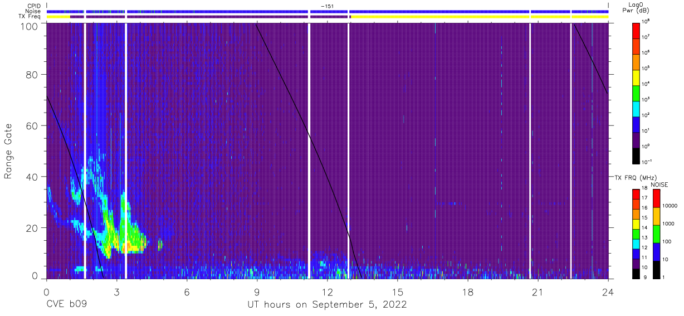Click Range Gate axis tick label '100'
Viewport: 684px width, 316px height.
coord(30,26)
